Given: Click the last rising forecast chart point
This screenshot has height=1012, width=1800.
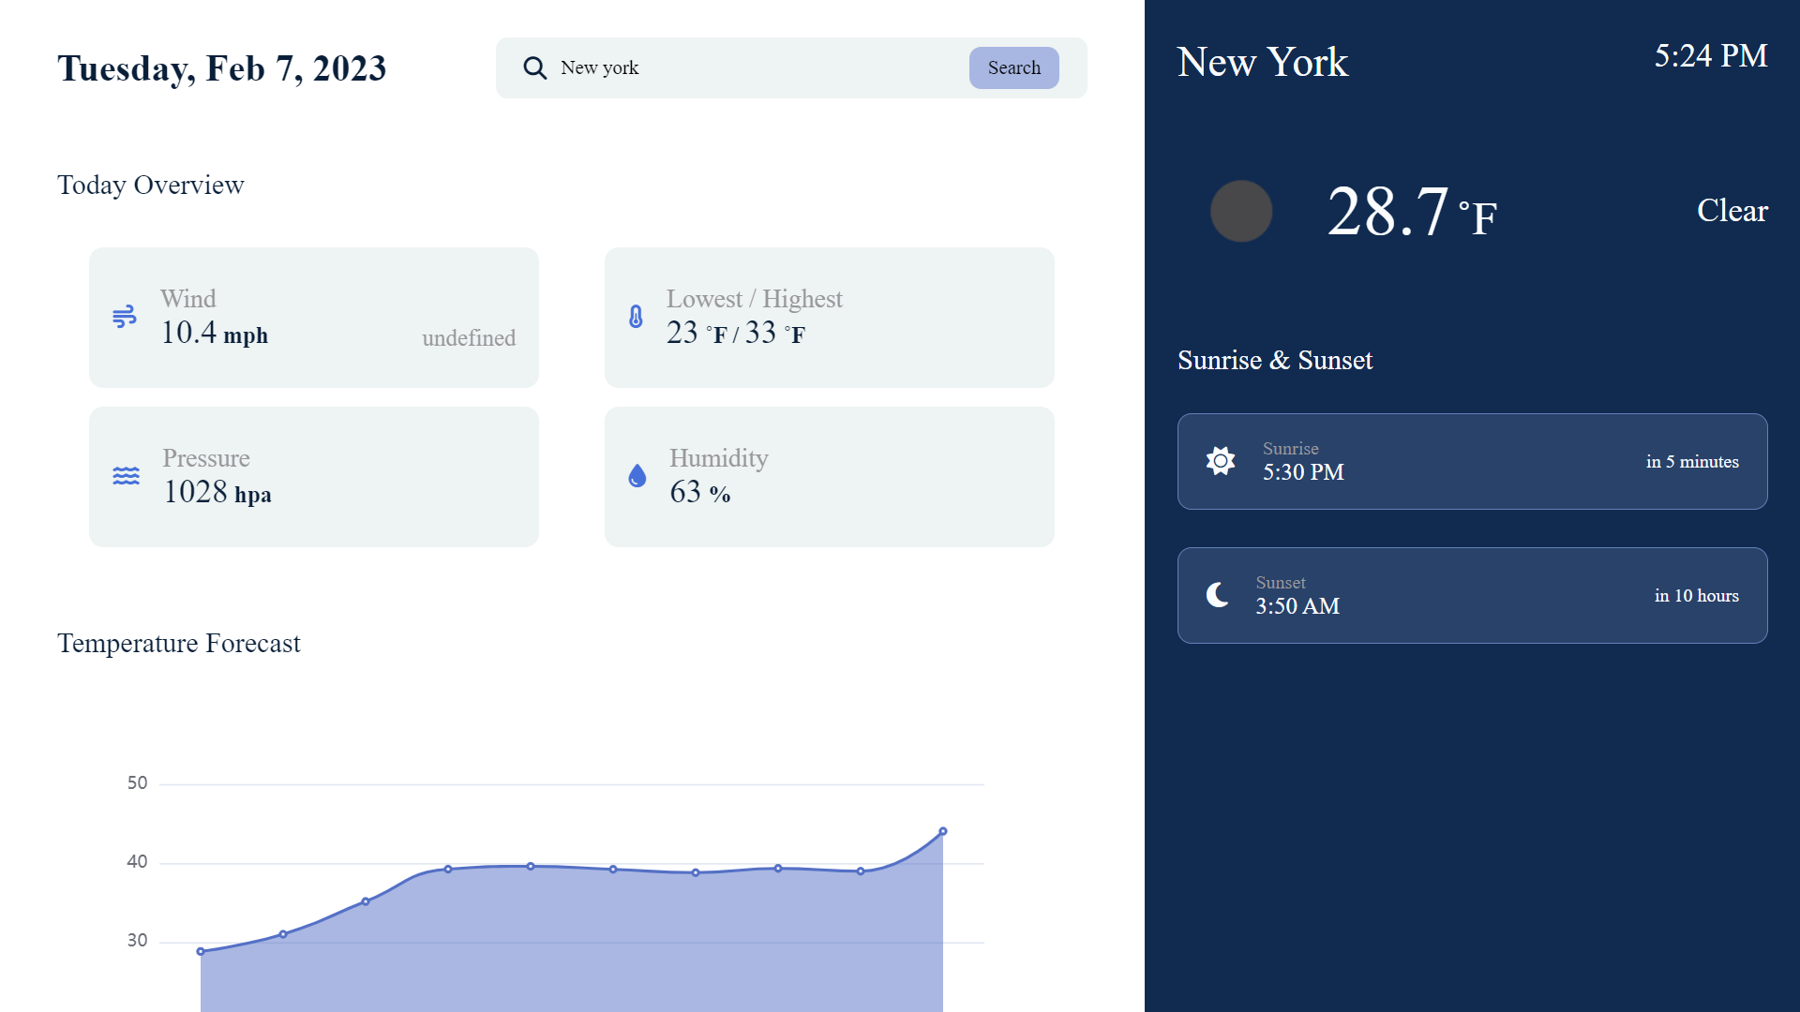Looking at the screenshot, I should (x=943, y=831).
